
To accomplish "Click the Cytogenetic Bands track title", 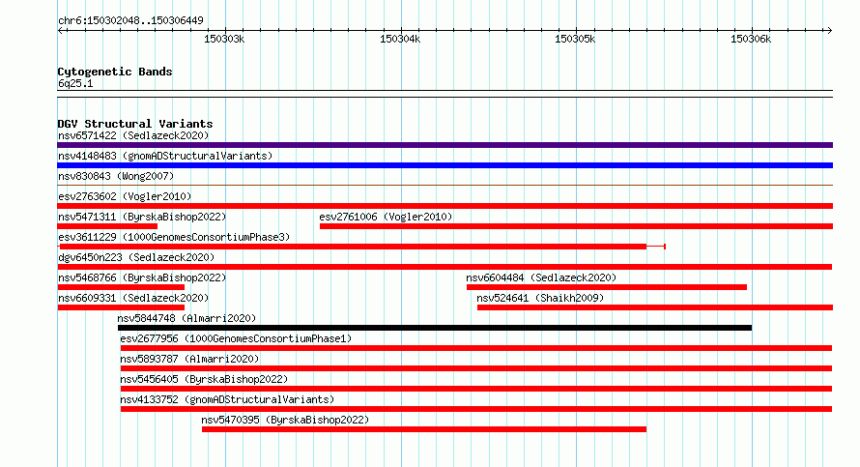I will pyautogui.click(x=115, y=72).
